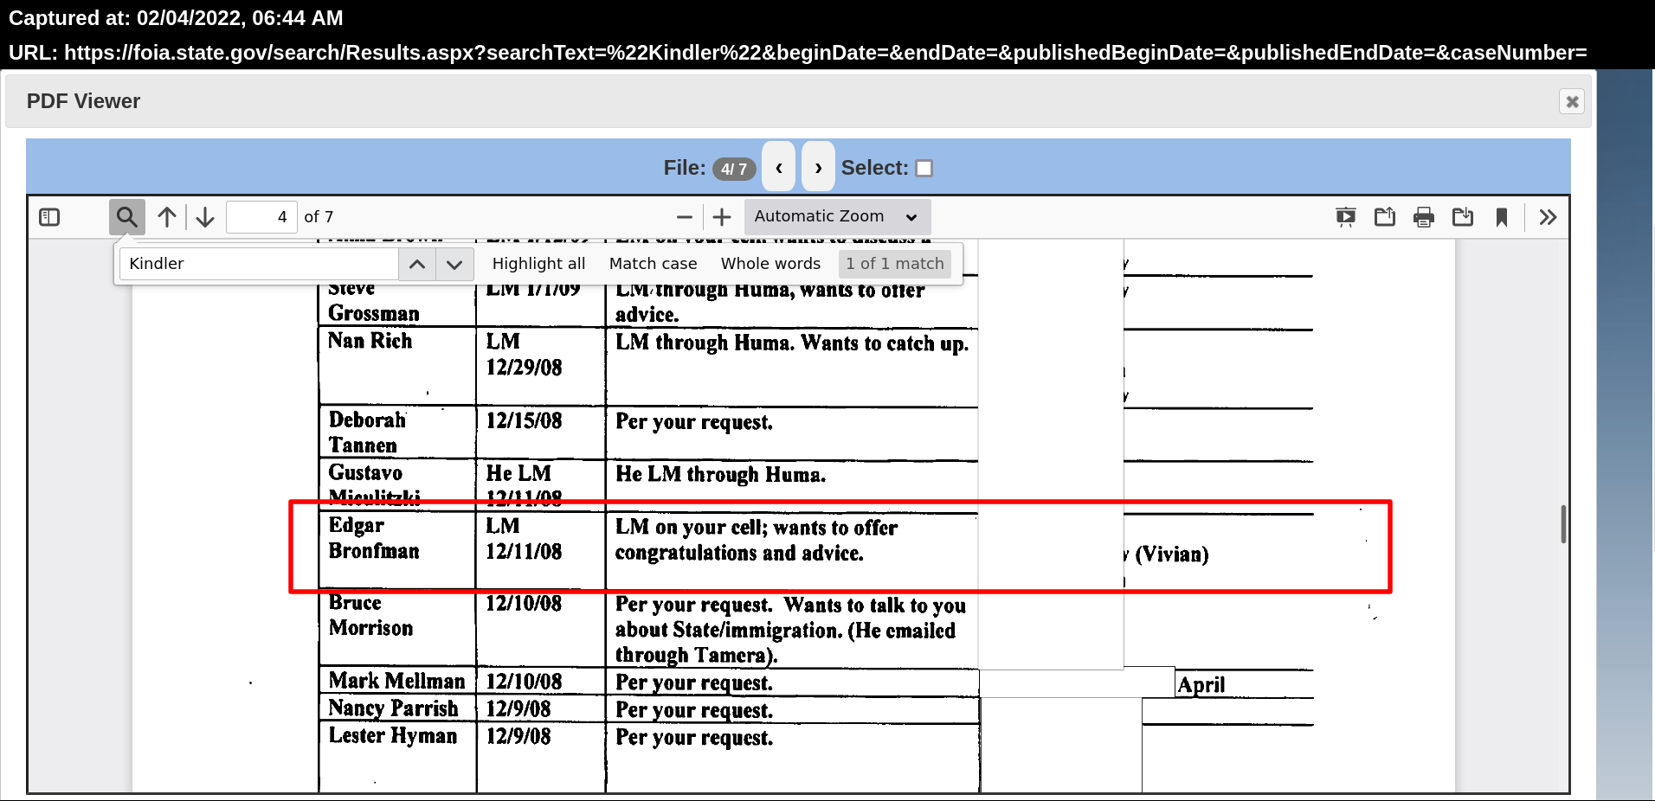Open the Automatic Zoom dropdown
1655x801 pixels.
point(836,216)
